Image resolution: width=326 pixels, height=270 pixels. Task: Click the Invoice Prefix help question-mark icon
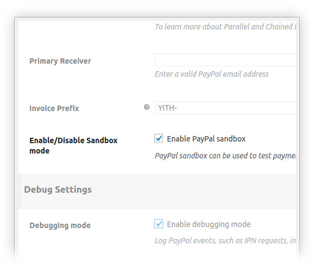(x=147, y=107)
